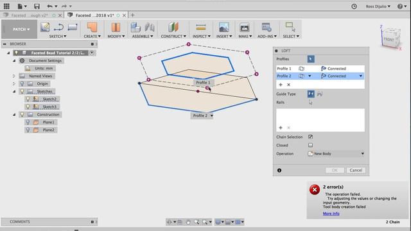Click the loft info icon
Viewport: 411px width, 231px height.
[x=279, y=170]
